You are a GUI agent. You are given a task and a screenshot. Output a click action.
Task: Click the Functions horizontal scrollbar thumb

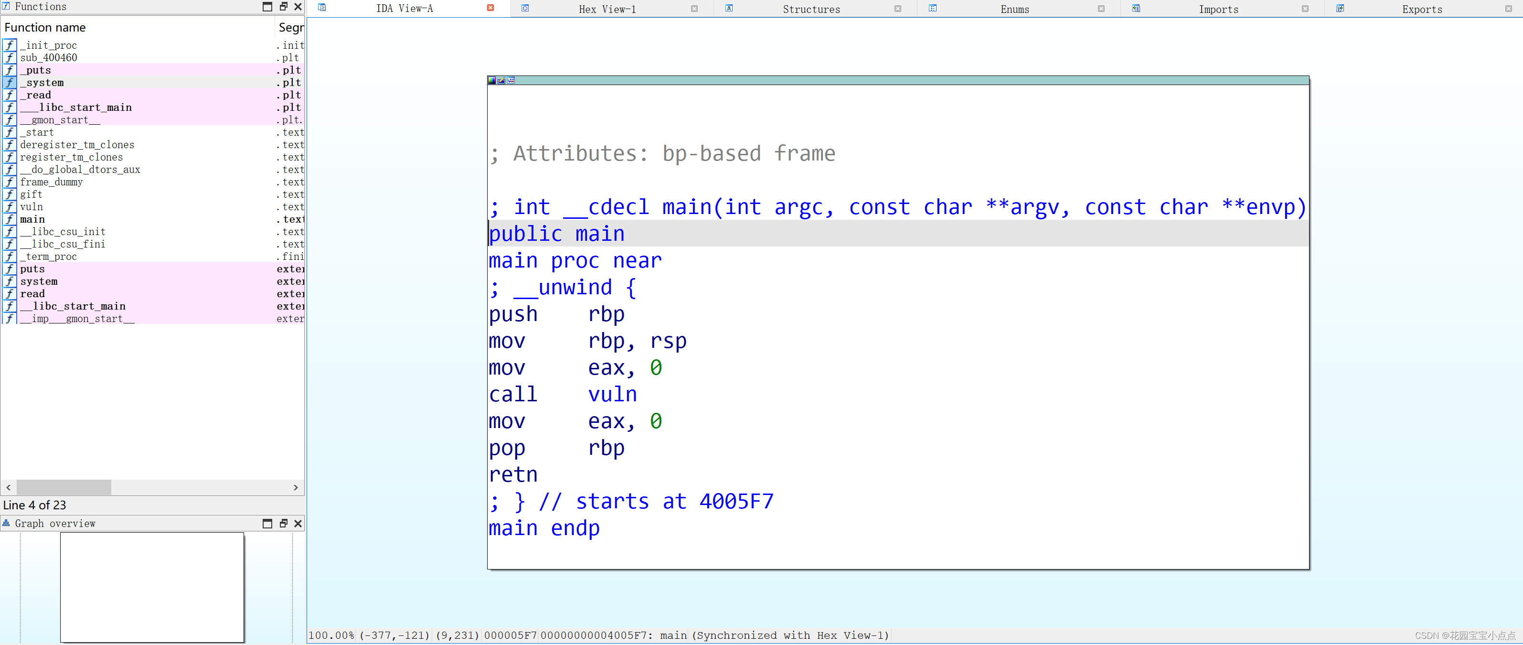point(64,488)
